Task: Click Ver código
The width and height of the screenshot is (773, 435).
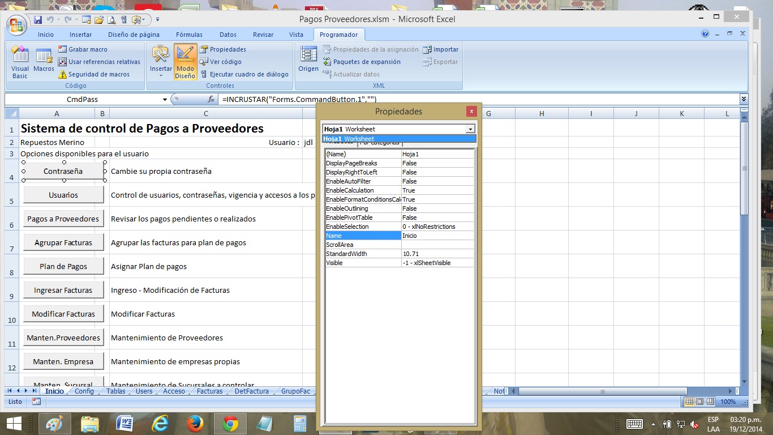Action: click(221, 62)
